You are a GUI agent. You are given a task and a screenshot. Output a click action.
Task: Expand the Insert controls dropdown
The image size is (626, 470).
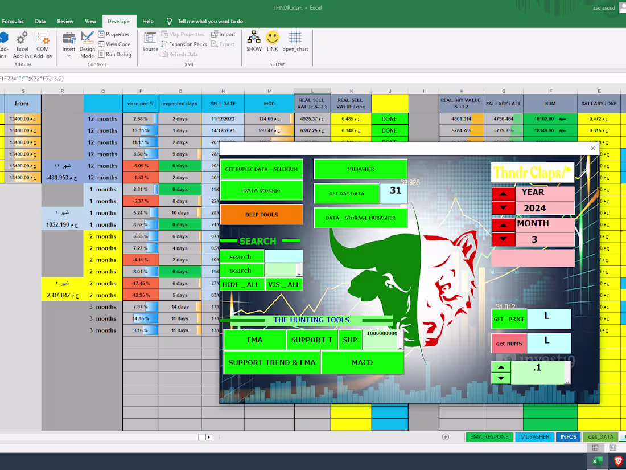pyautogui.click(x=68, y=55)
